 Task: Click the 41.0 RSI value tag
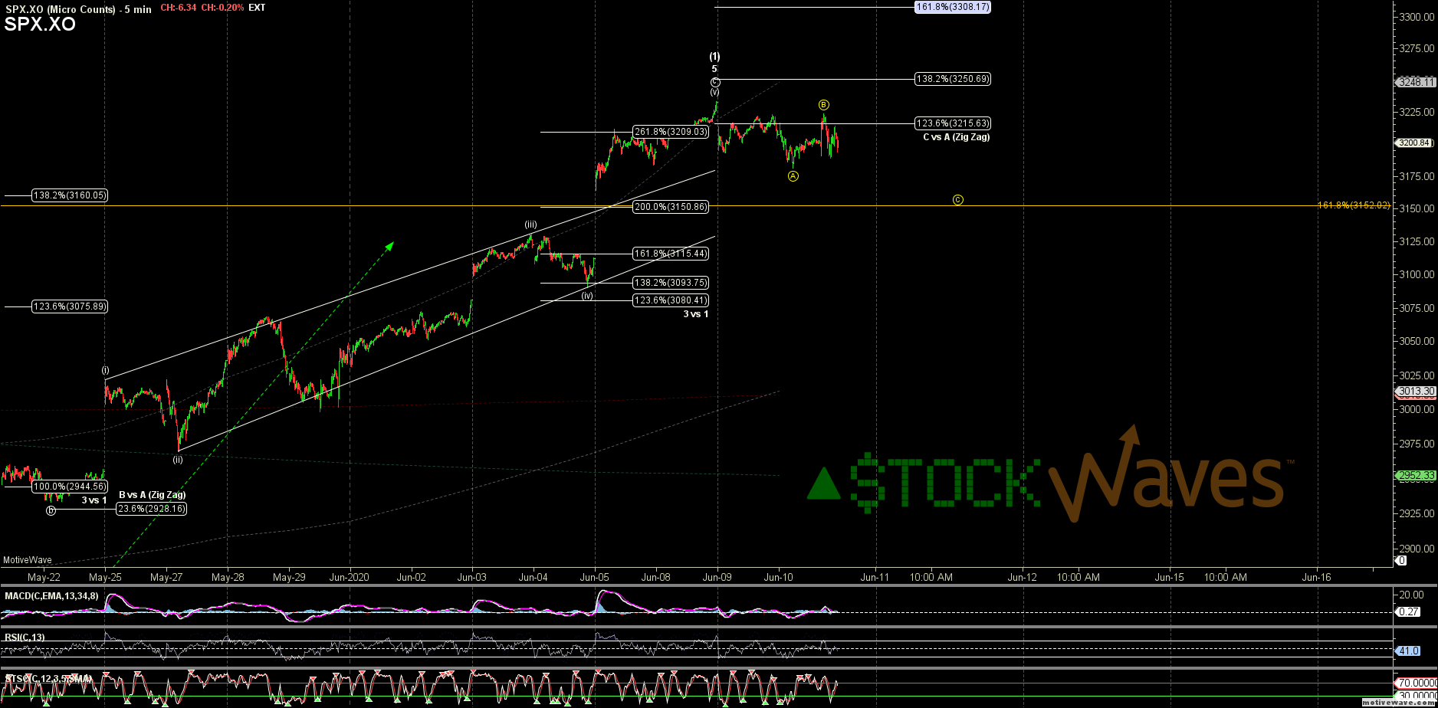tap(1409, 651)
